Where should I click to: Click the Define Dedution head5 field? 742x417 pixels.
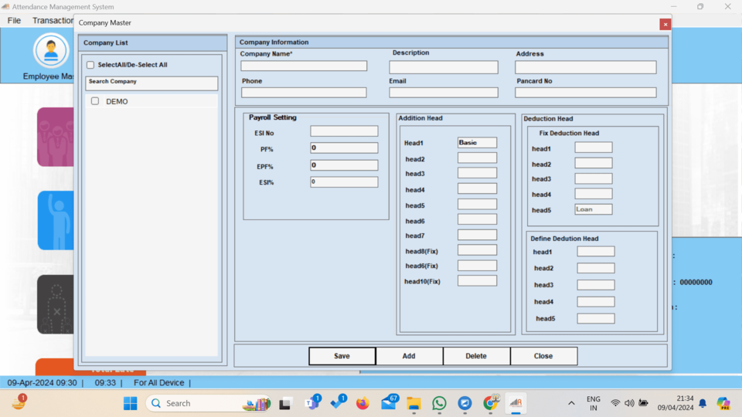(x=596, y=319)
